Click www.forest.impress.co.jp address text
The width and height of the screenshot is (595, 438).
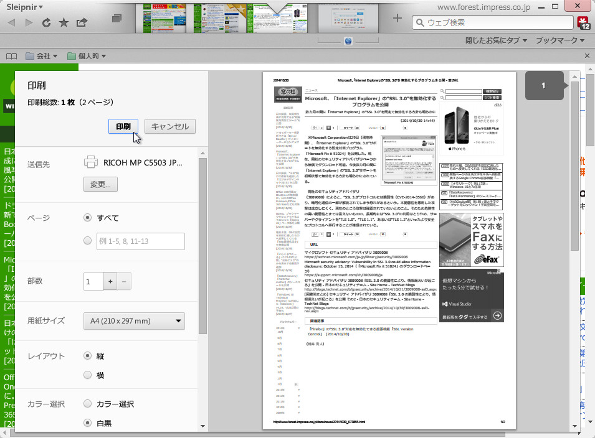click(483, 7)
